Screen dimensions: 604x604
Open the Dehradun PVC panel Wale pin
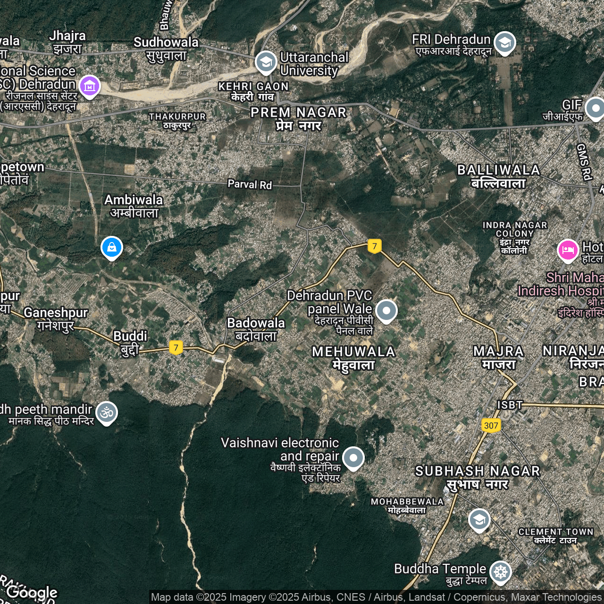pyautogui.click(x=386, y=310)
